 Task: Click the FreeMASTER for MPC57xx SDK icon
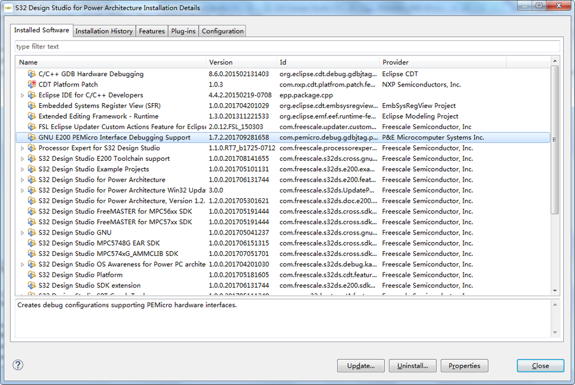pos(32,222)
